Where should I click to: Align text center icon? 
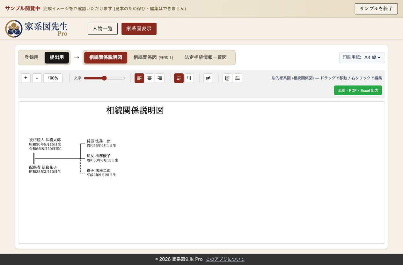(150, 78)
